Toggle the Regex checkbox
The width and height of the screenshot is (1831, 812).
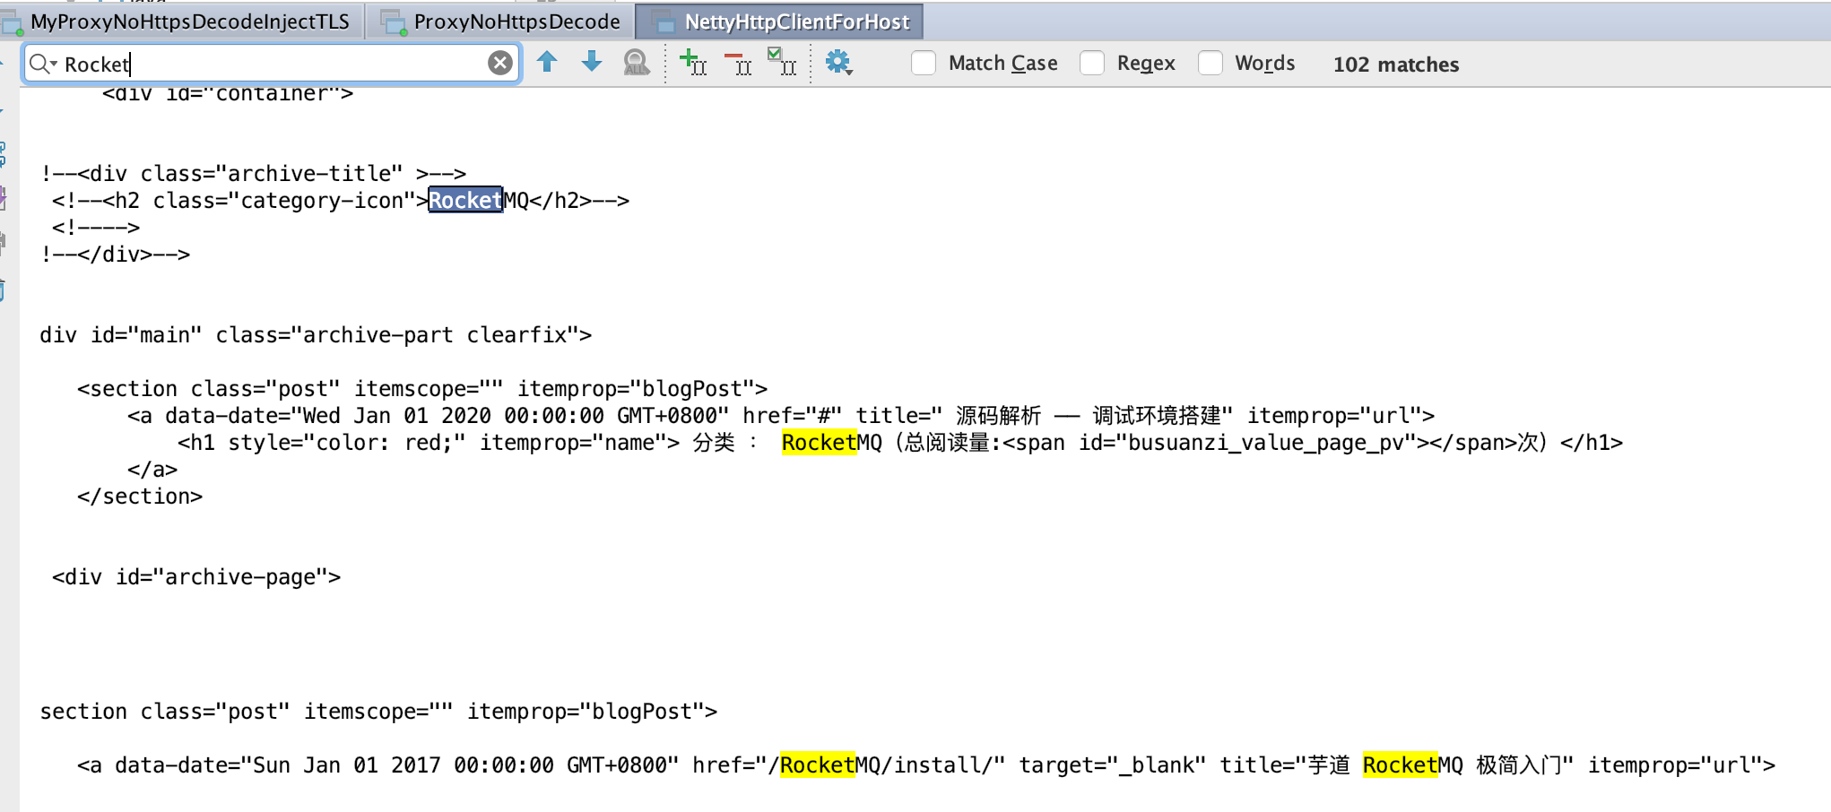pyautogui.click(x=1092, y=63)
